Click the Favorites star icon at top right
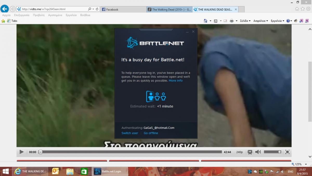The height and width of the screenshot is (176, 312). pyautogui.click(x=303, y=9)
